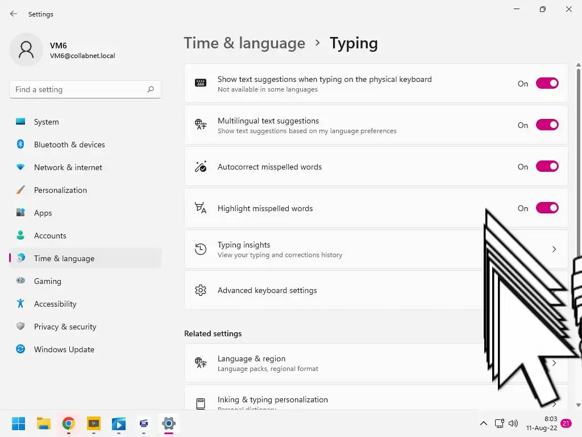Disable Autocorrect misspelled words toggle
The image size is (582, 437).
(547, 167)
